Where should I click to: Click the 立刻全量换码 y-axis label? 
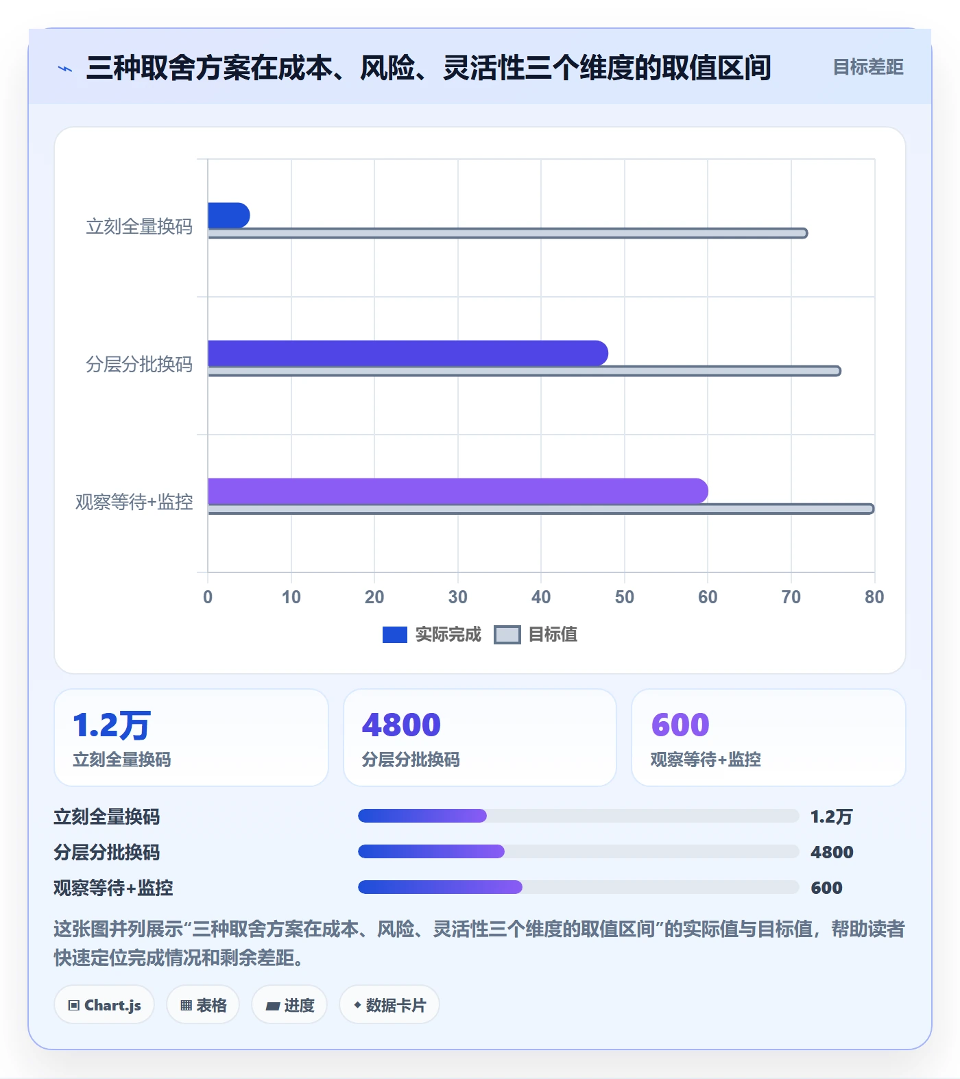pyautogui.click(x=139, y=226)
